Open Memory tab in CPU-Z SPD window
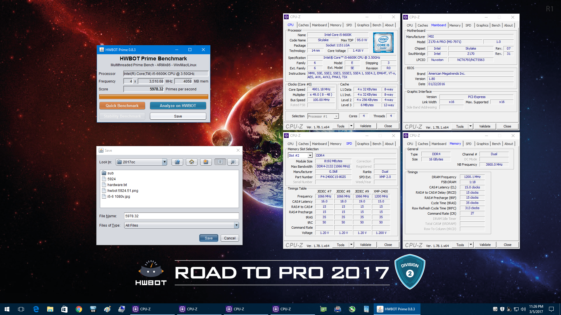 click(335, 144)
